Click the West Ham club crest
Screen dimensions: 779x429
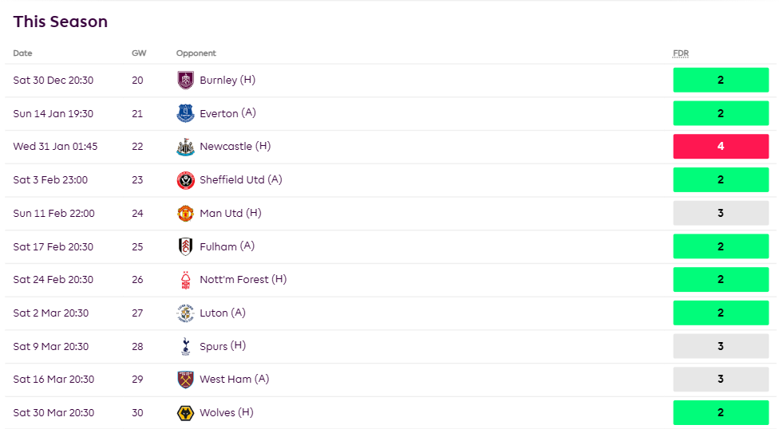click(185, 380)
